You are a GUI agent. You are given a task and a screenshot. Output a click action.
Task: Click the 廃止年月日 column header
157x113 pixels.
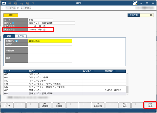pyautogui.click(x=115, y=71)
